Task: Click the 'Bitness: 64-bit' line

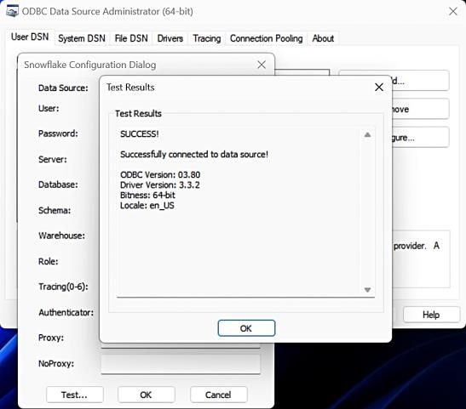Action: click(147, 196)
